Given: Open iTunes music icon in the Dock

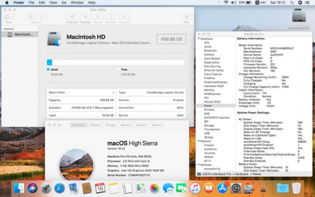Looking at the screenshot, I should 195,188.
